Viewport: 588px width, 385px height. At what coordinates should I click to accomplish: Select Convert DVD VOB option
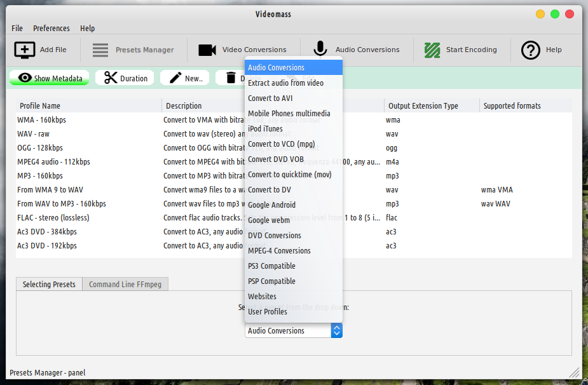click(x=294, y=159)
